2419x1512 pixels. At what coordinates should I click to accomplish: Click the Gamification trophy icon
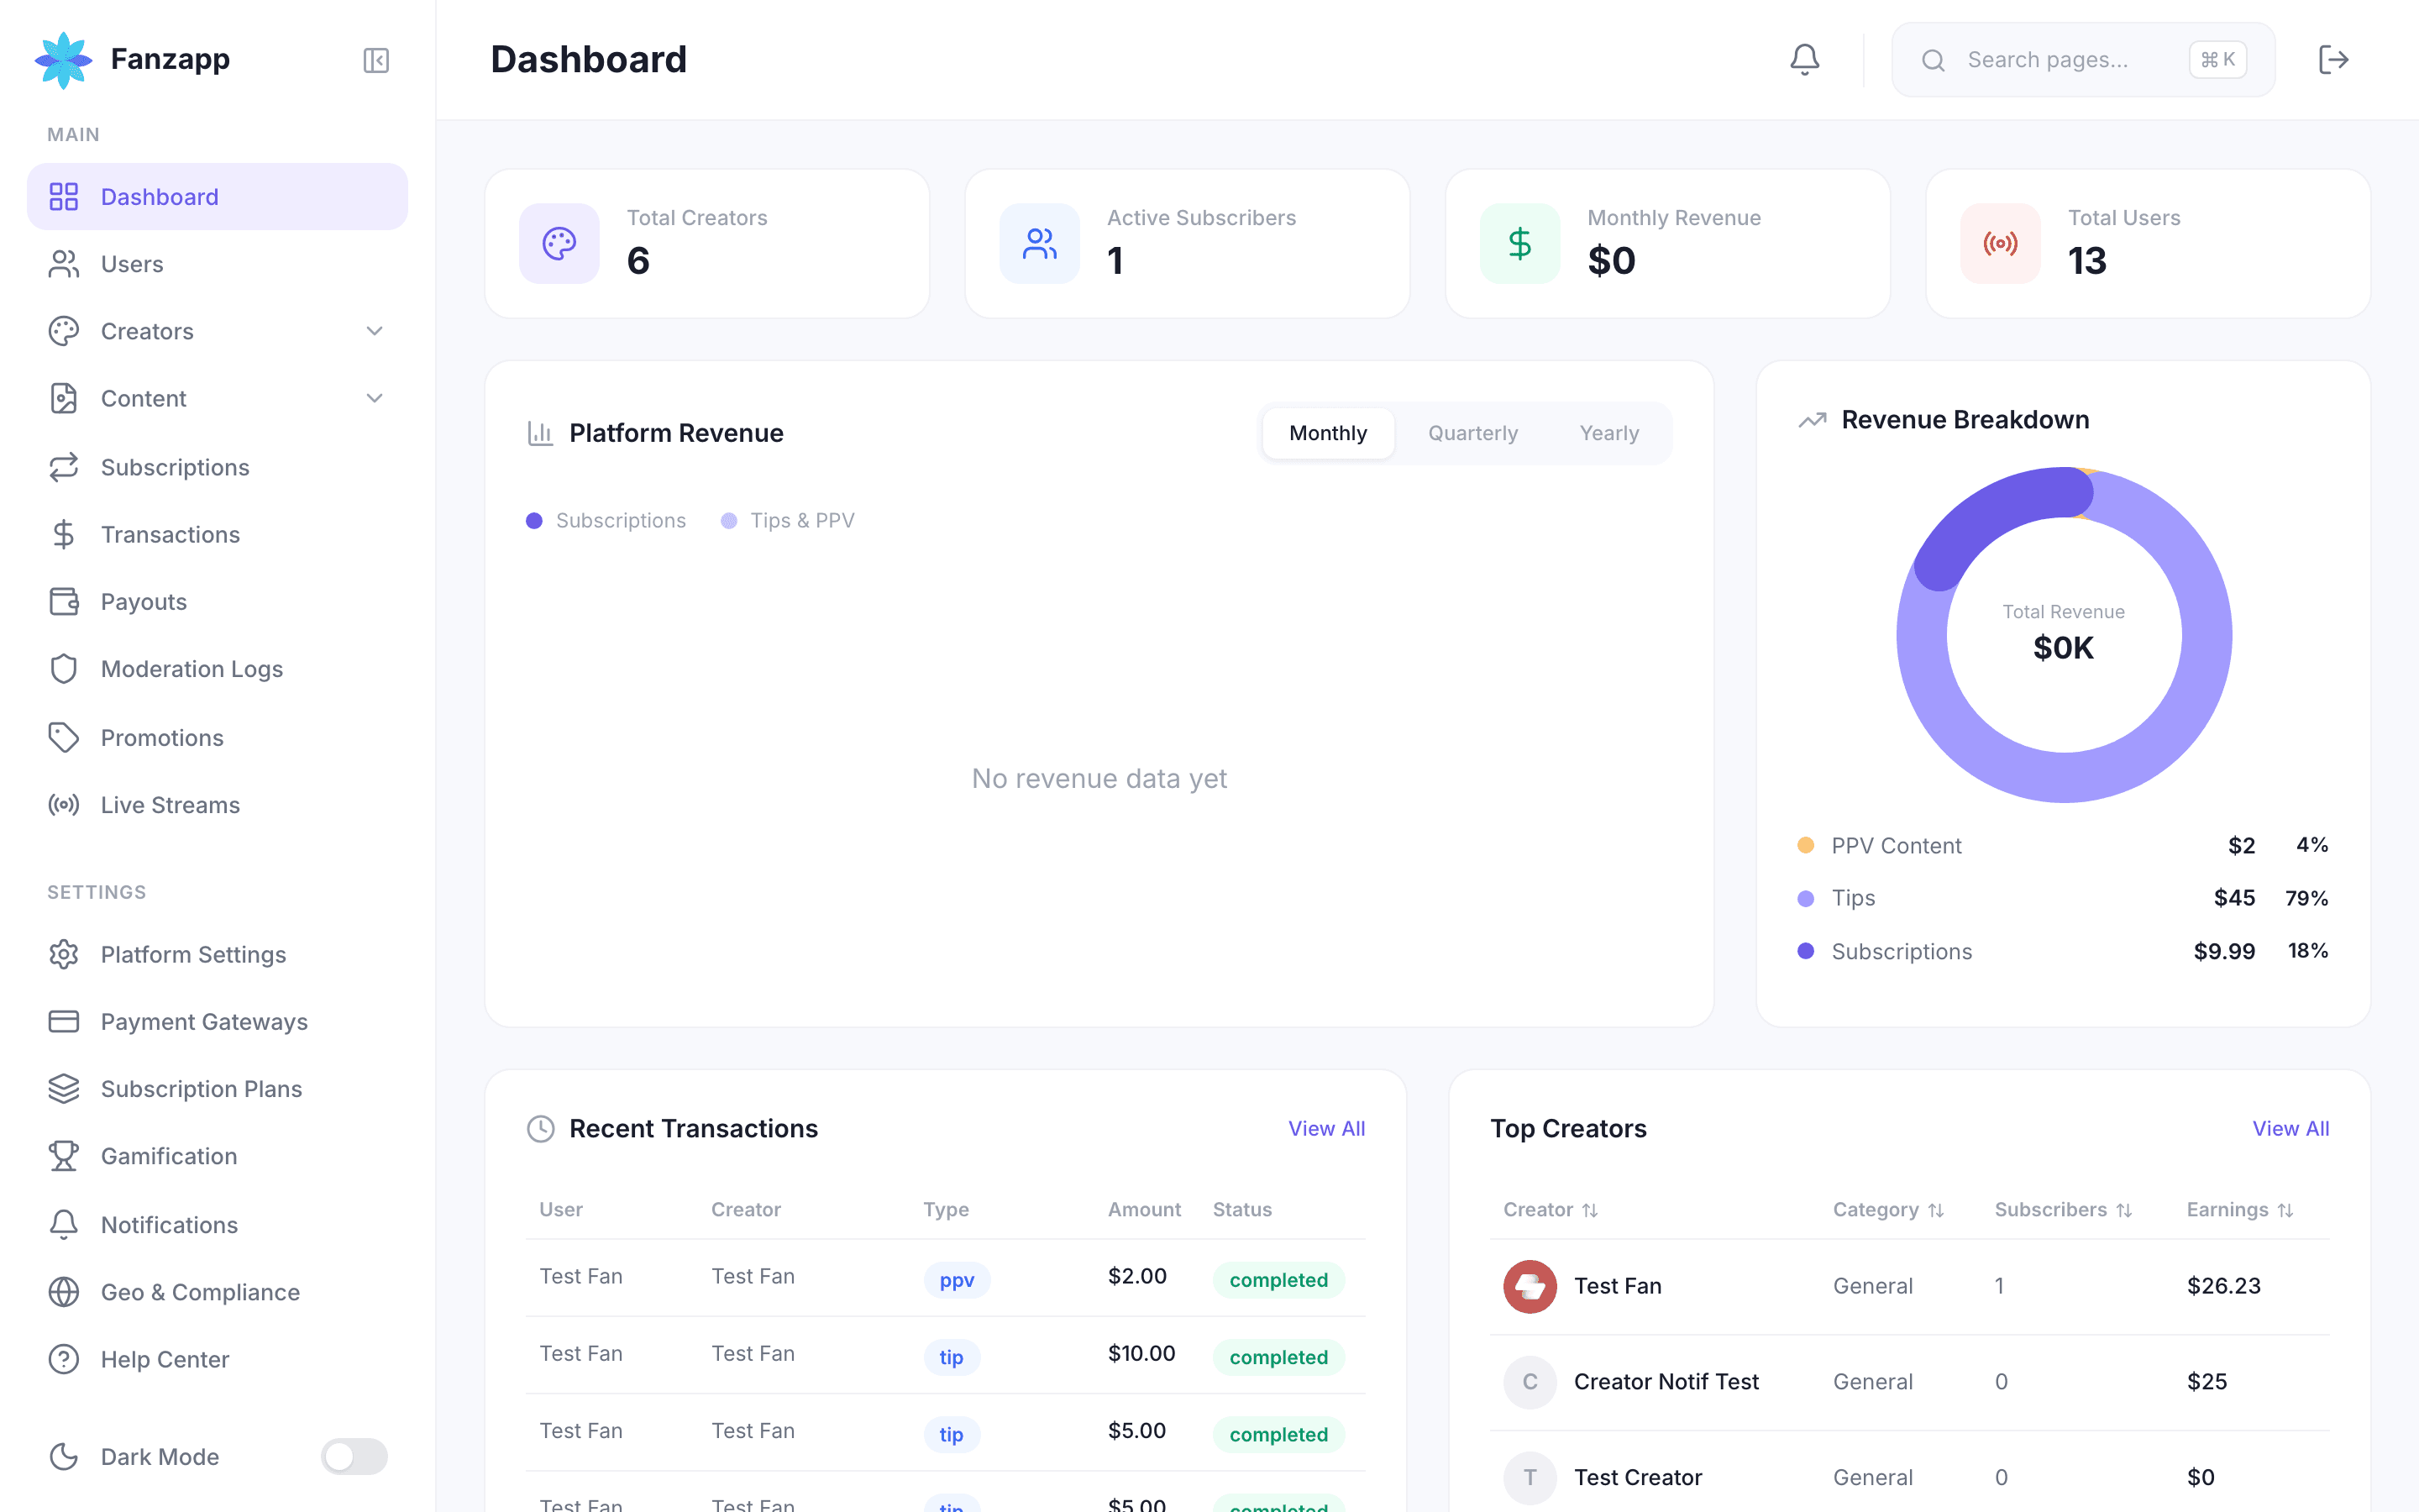pyautogui.click(x=64, y=1156)
